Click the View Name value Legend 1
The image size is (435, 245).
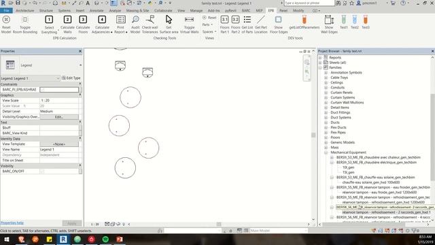[x=59, y=150]
